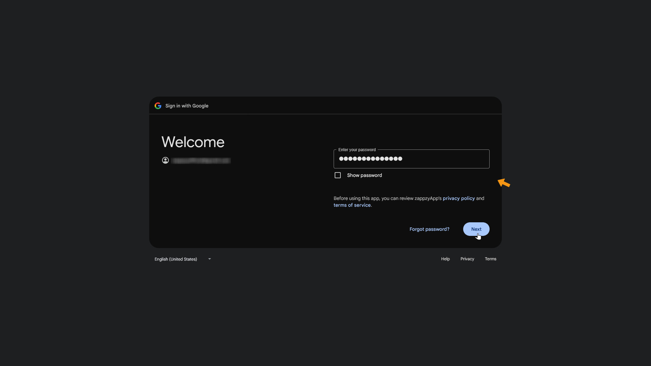Click the Enter your password floating label

[357, 150]
